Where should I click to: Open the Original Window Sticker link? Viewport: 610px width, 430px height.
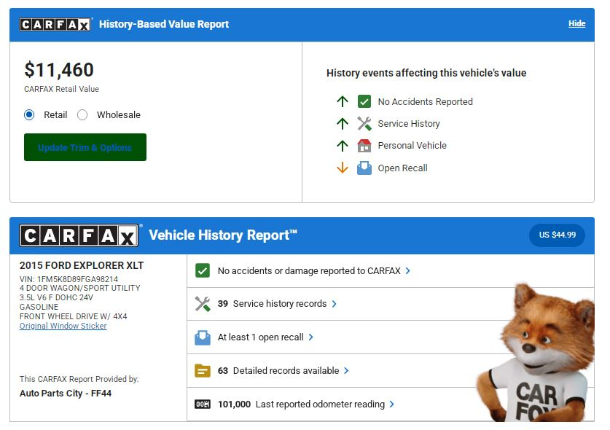[x=63, y=326]
